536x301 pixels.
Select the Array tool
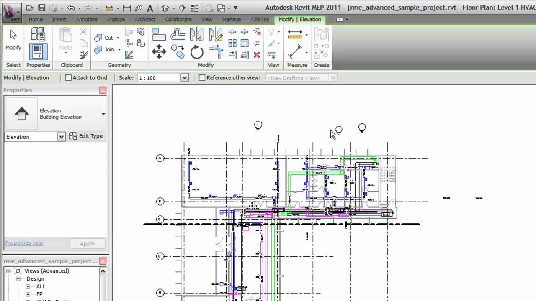point(232,43)
